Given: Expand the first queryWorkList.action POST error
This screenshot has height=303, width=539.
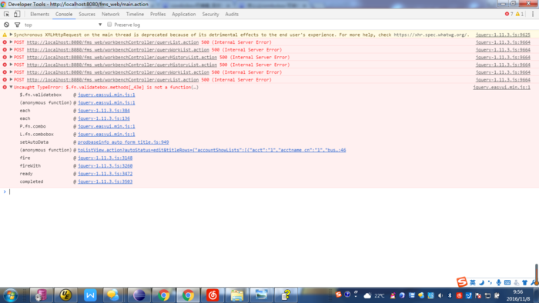Looking at the screenshot, I should 11,49.
